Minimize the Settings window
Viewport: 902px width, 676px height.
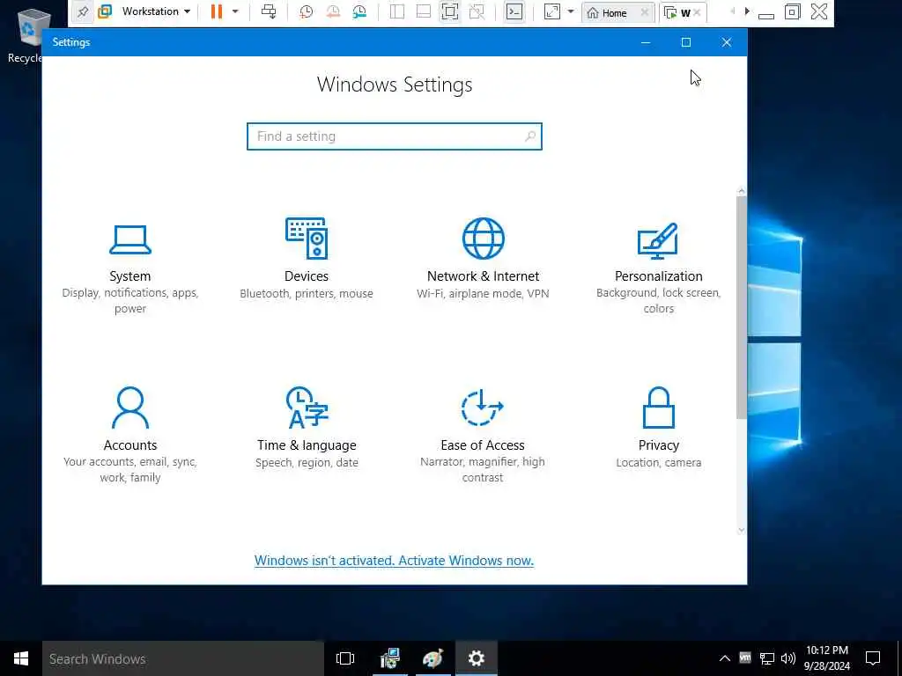pos(646,42)
